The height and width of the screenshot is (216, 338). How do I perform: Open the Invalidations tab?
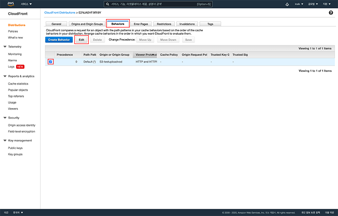[187, 24]
